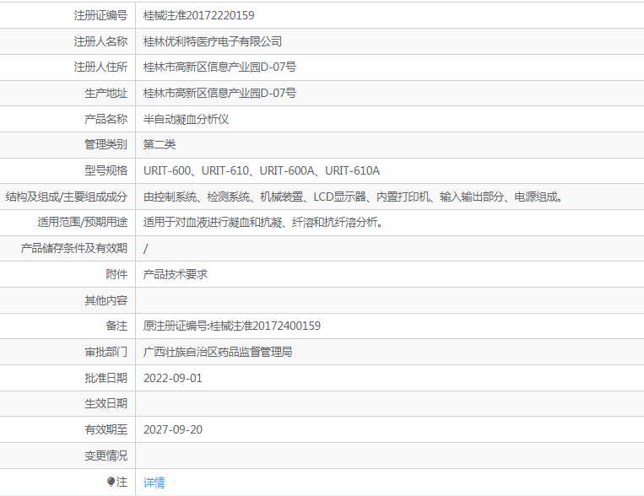
Task: Click the bullet icon beside 注 label
Action: pyautogui.click(x=111, y=482)
